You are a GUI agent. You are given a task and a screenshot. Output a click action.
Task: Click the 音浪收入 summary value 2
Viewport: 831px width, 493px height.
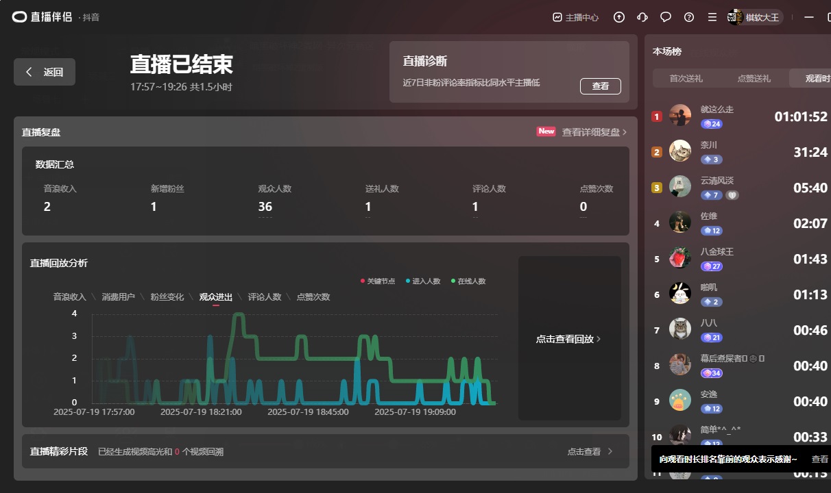pos(47,206)
